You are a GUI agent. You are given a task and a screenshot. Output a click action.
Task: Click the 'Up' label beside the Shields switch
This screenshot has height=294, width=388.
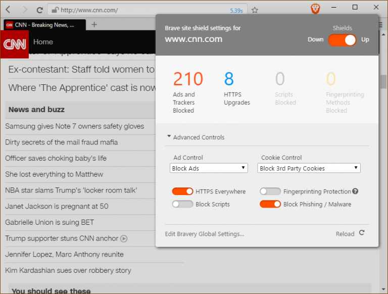[x=365, y=39]
